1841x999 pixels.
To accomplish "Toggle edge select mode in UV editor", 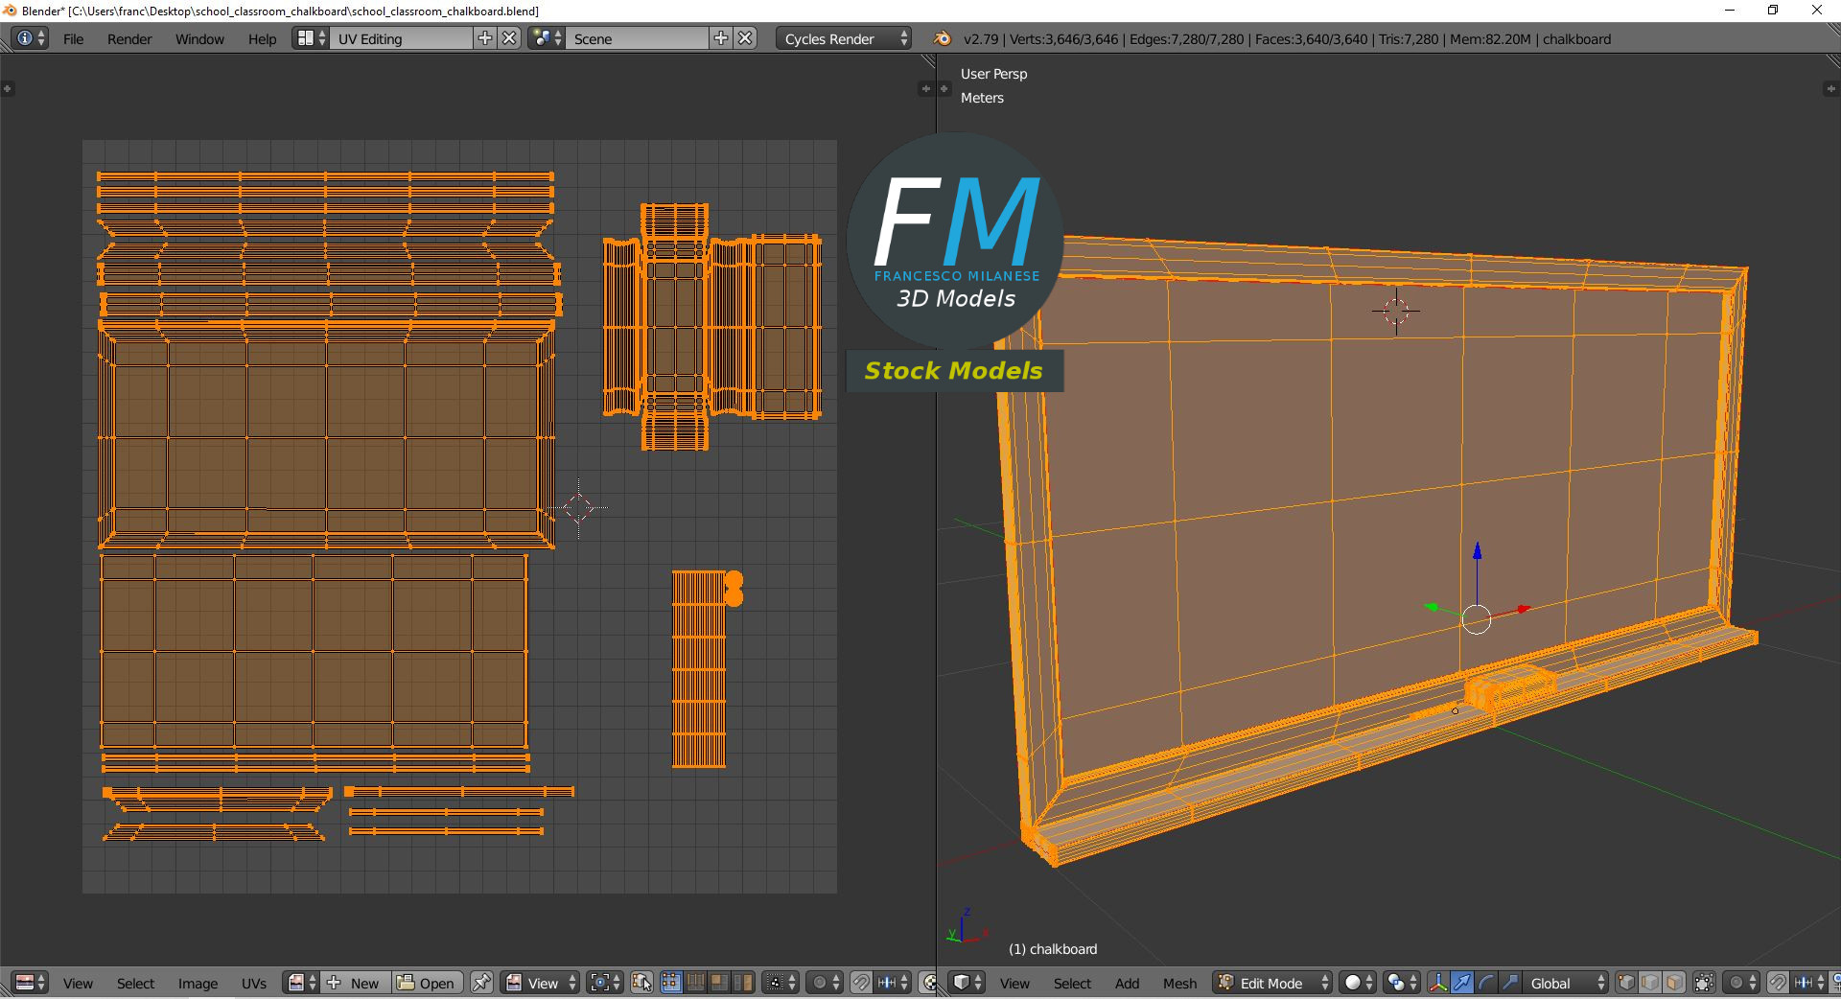I will (694, 983).
